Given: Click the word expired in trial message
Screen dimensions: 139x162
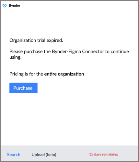Looking at the screenshot, I should (55, 40).
